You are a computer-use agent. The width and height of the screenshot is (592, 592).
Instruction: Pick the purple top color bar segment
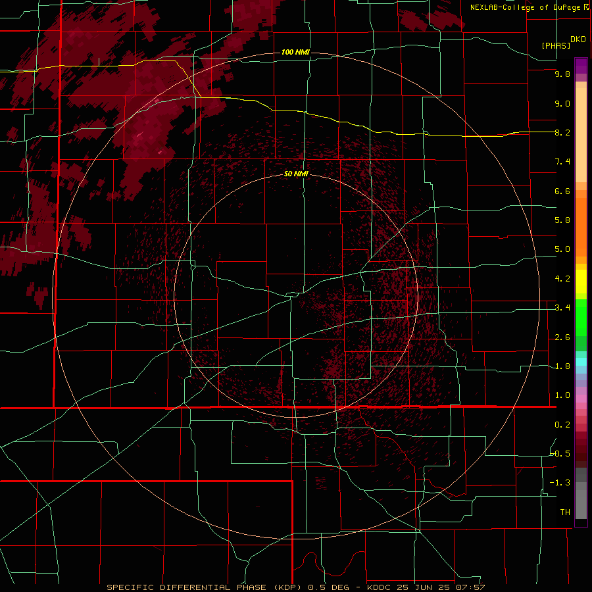(581, 66)
